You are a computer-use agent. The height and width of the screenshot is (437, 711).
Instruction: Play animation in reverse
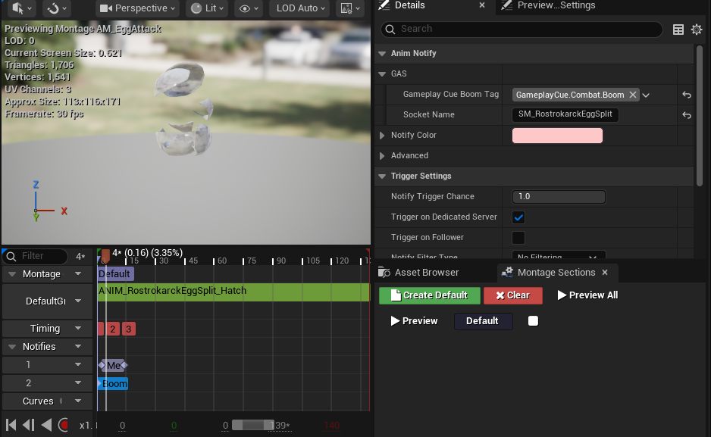46,425
